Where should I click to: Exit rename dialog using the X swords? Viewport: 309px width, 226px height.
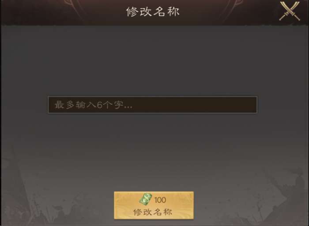click(x=290, y=11)
